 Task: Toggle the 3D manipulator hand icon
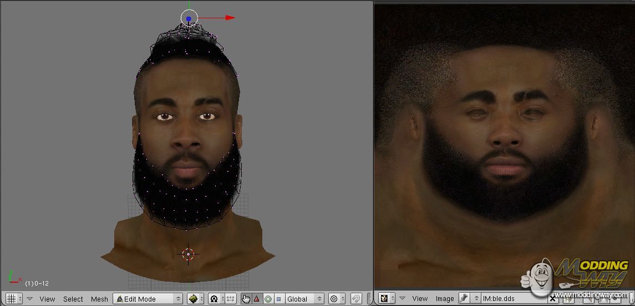tap(246, 299)
